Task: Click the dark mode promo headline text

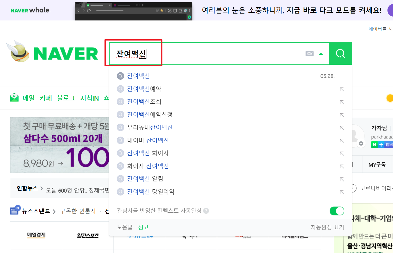Action: (x=292, y=10)
